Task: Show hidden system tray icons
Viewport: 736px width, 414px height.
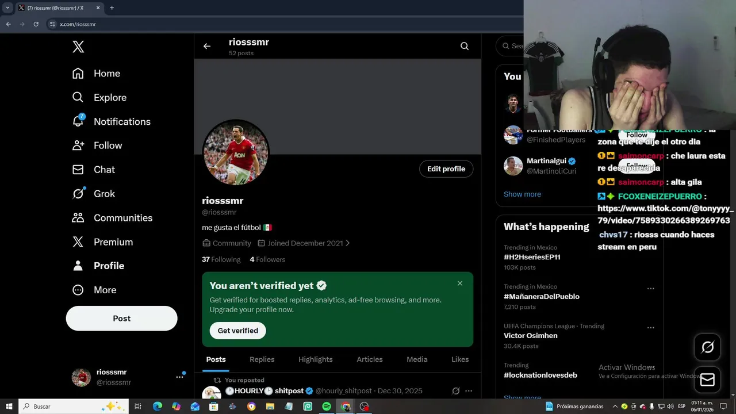Action: pyautogui.click(x=615, y=407)
